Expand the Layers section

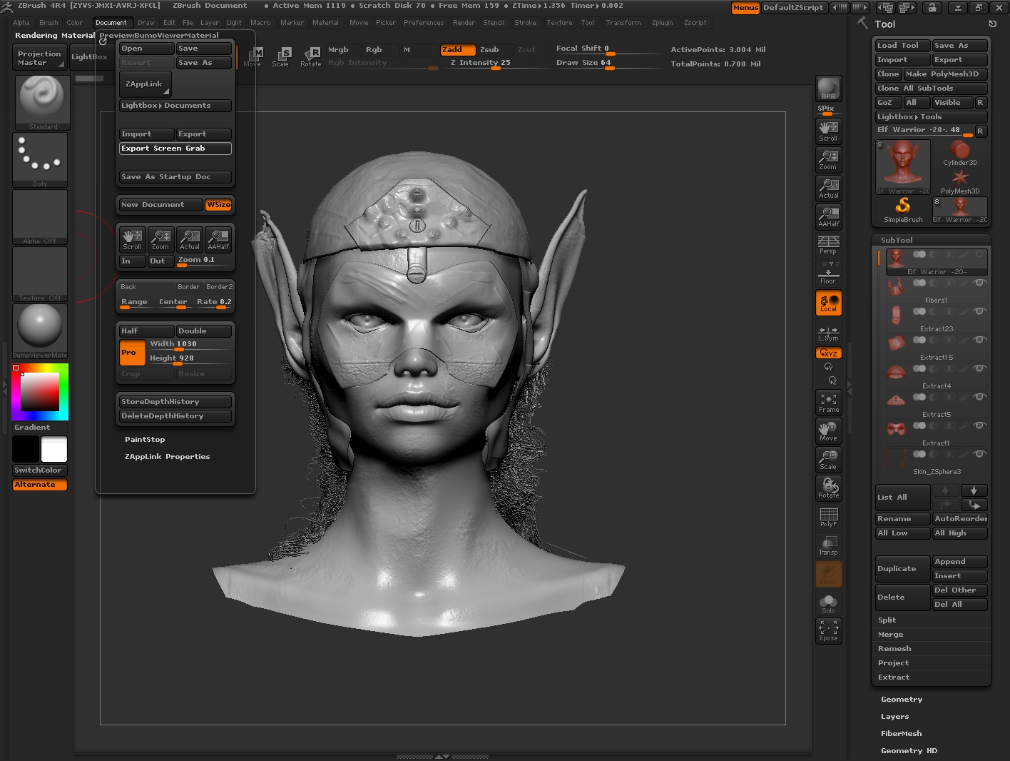(894, 717)
